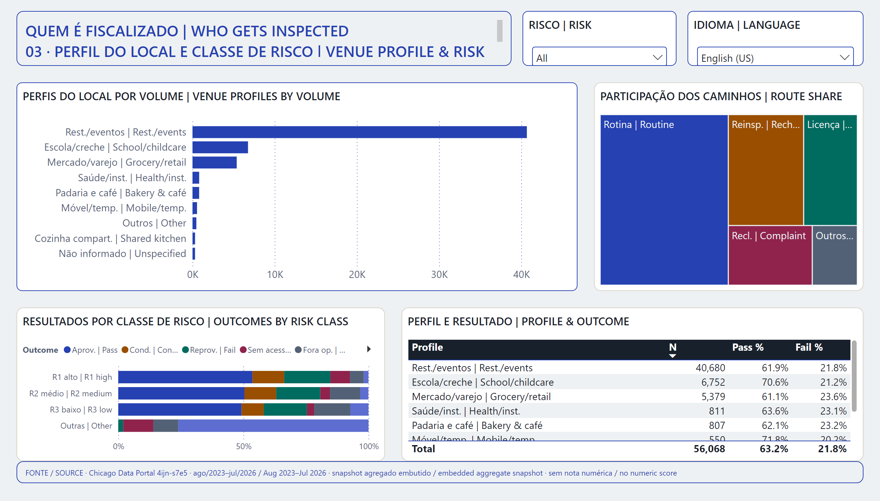Select the Cozinha compart. | Shared kitchen bar

point(194,238)
